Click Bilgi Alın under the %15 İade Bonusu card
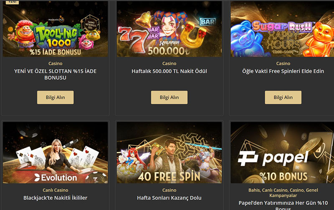 [56, 97]
